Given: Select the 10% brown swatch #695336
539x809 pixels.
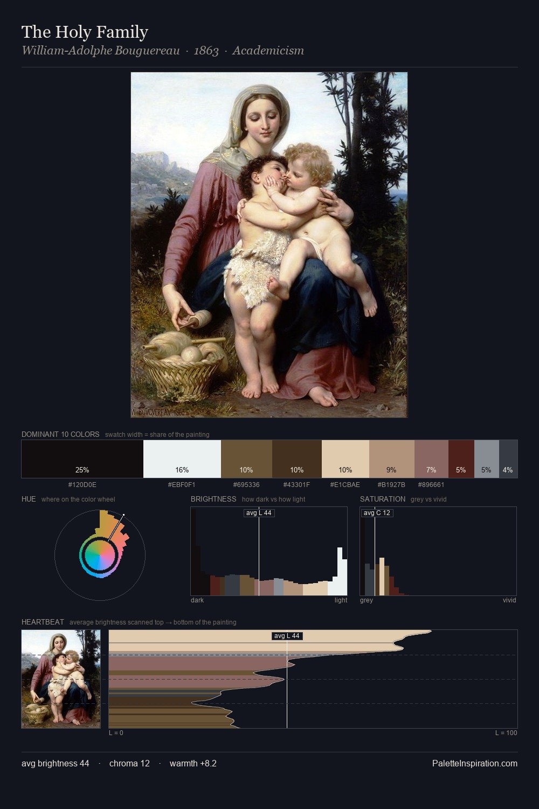Looking at the screenshot, I should coord(246,459).
